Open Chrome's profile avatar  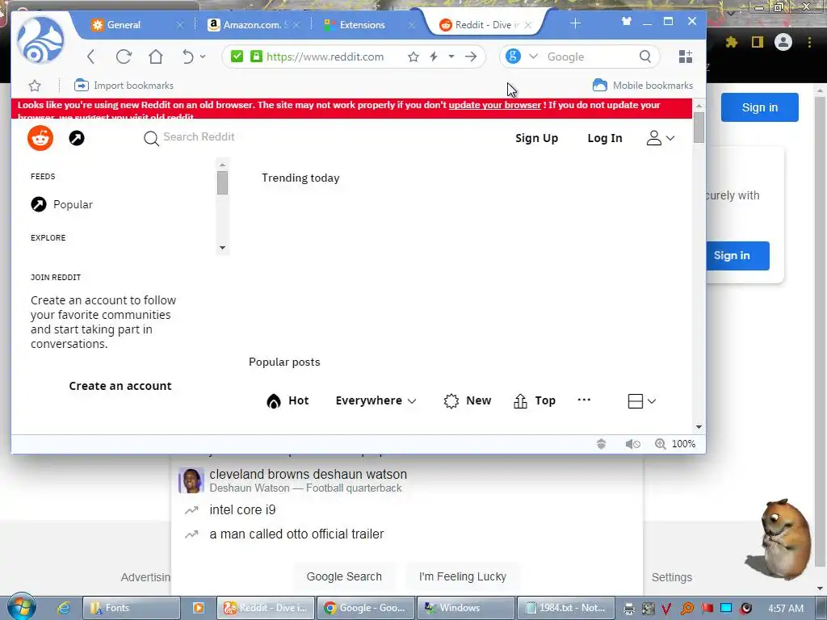[x=783, y=42]
